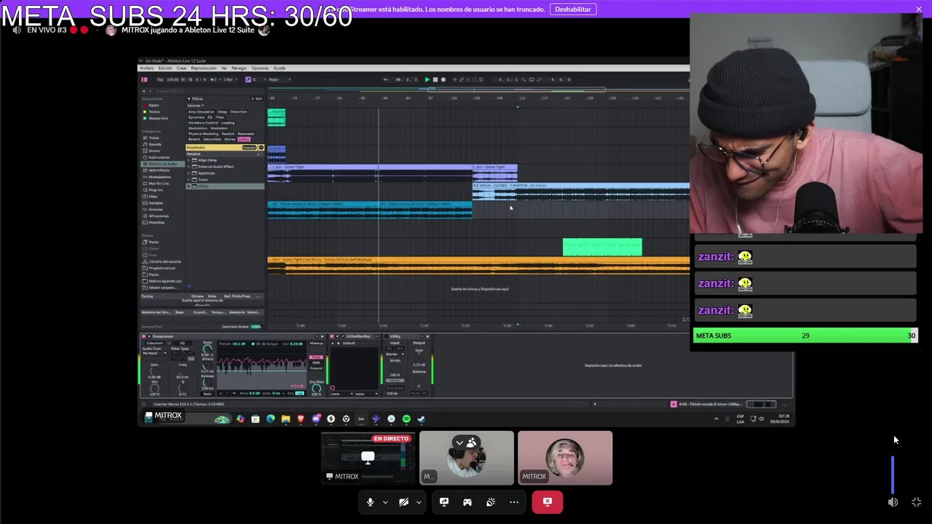Click the Tap tempo button
This screenshot has width=932, height=524.
pos(160,79)
